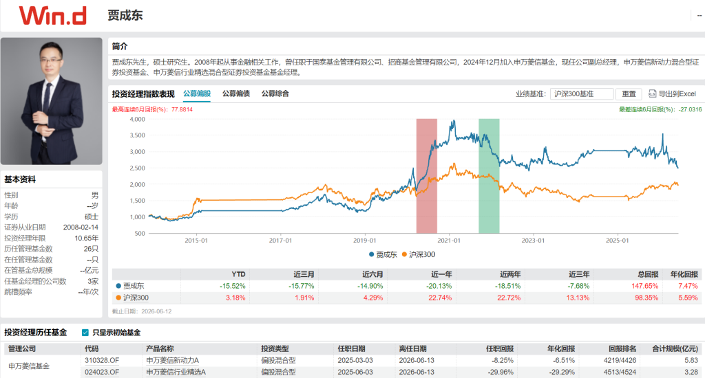Viewport: 705px width, 378px height.
Task: Click the 管理公司 column header
Action: pyautogui.click(x=21, y=348)
